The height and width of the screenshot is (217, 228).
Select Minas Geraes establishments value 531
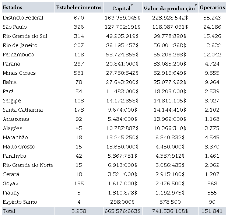click(x=78, y=73)
